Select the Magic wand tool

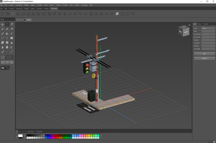[12, 34]
